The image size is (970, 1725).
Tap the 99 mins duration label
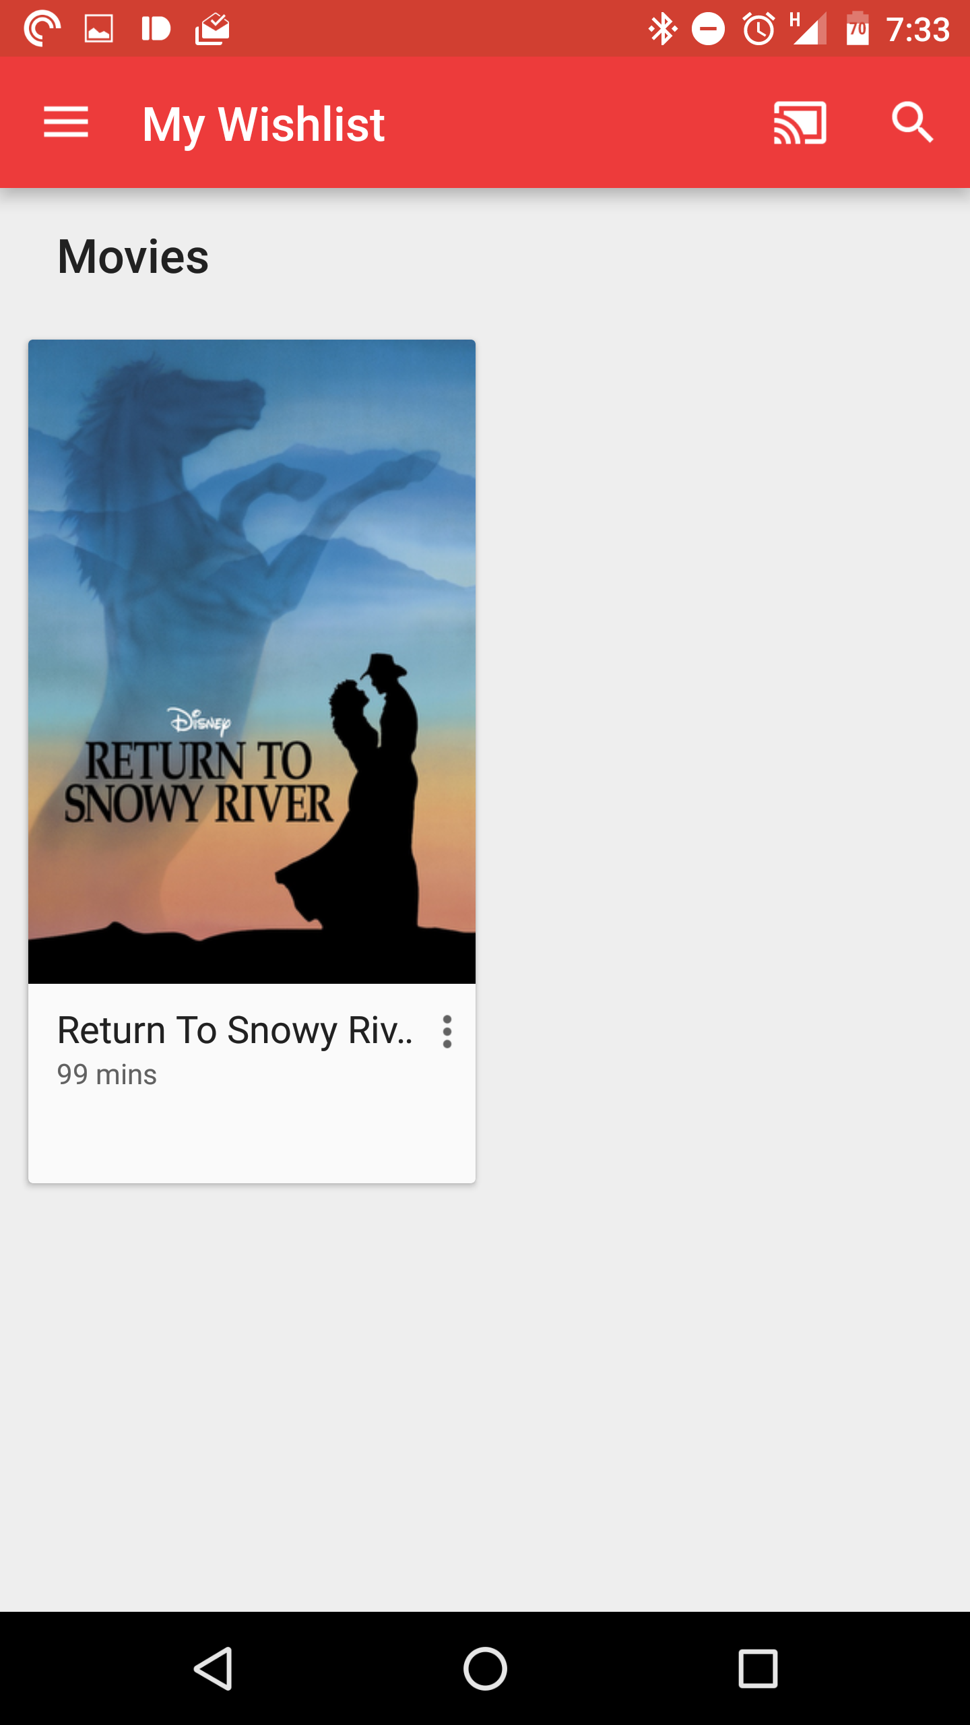pyautogui.click(x=107, y=1075)
